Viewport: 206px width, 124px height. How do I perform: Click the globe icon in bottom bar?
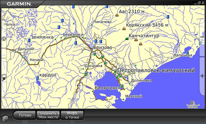coord(5,119)
